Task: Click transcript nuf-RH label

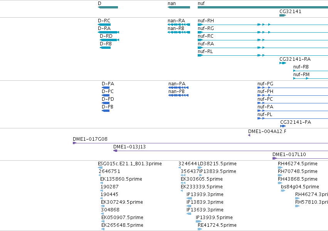Action: pyautogui.click(x=206, y=21)
